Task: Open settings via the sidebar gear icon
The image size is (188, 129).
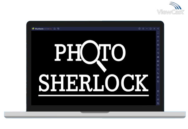Action: tap(158, 91)
